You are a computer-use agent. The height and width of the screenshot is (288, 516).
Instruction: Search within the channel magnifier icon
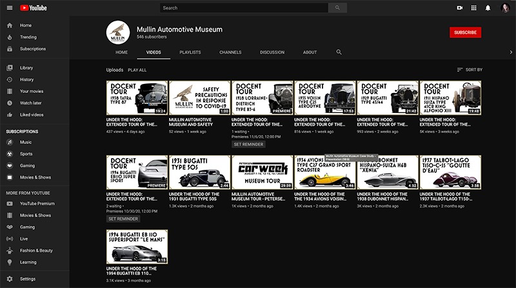[x=339, y=52]
